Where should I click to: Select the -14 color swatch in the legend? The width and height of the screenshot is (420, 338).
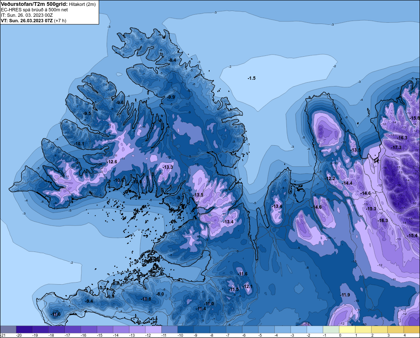coord(121,329)
